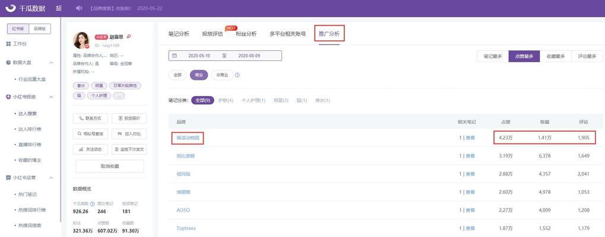Expand more tags with the ellipsis
The image size is (605, 237).
click(x=119, y=96)
